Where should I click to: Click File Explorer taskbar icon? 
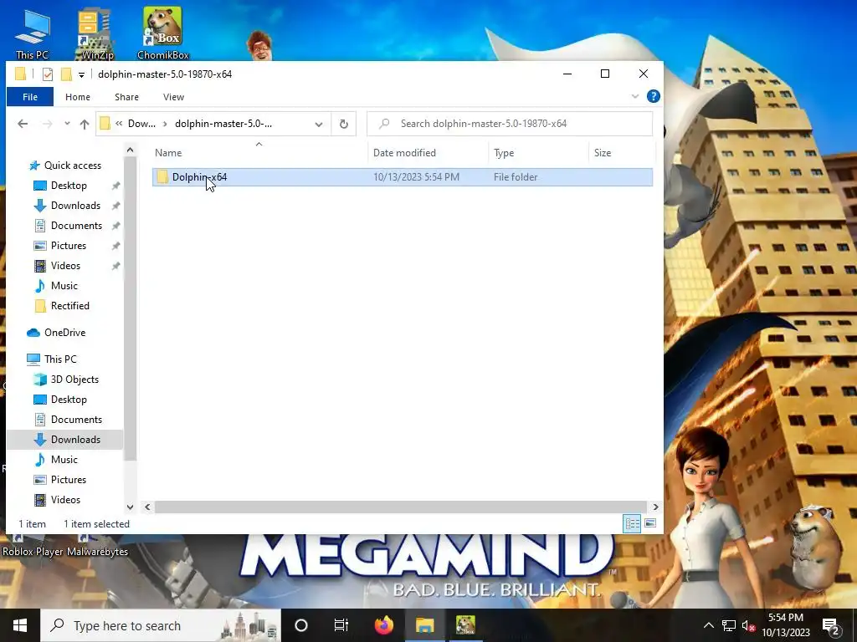point(424,625)
